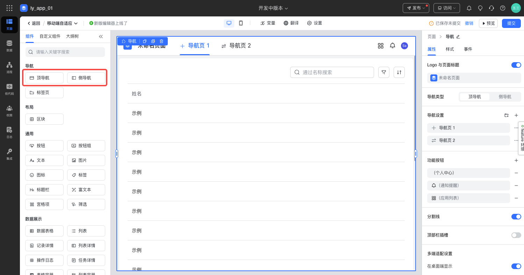Edit the 导航 component name pencil icon

click(458, 37)
